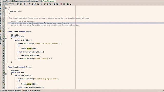Switch editor to Source view
Viewport: 164px width, 92px height.
[5, 4]
